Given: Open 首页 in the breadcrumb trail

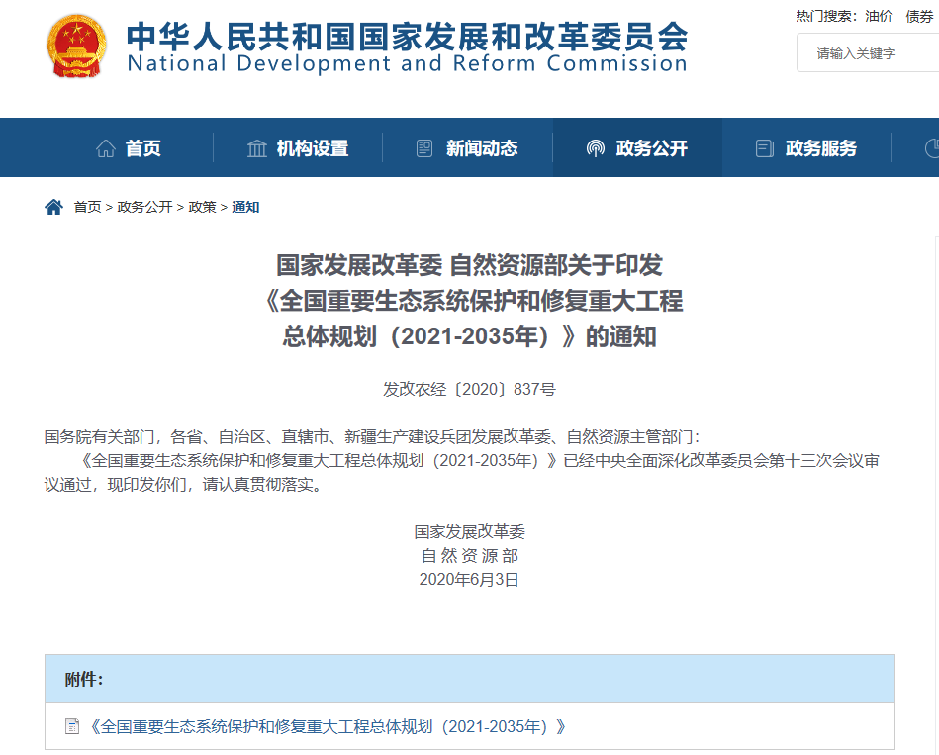Looking at the screenshot, I should 87,207.
